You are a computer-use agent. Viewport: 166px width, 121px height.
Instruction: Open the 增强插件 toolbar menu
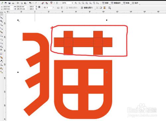[116, 3]
